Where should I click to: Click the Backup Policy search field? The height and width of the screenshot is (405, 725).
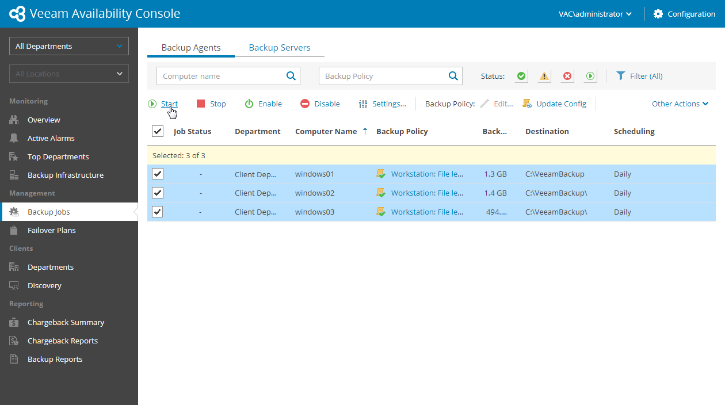point(383,76)
